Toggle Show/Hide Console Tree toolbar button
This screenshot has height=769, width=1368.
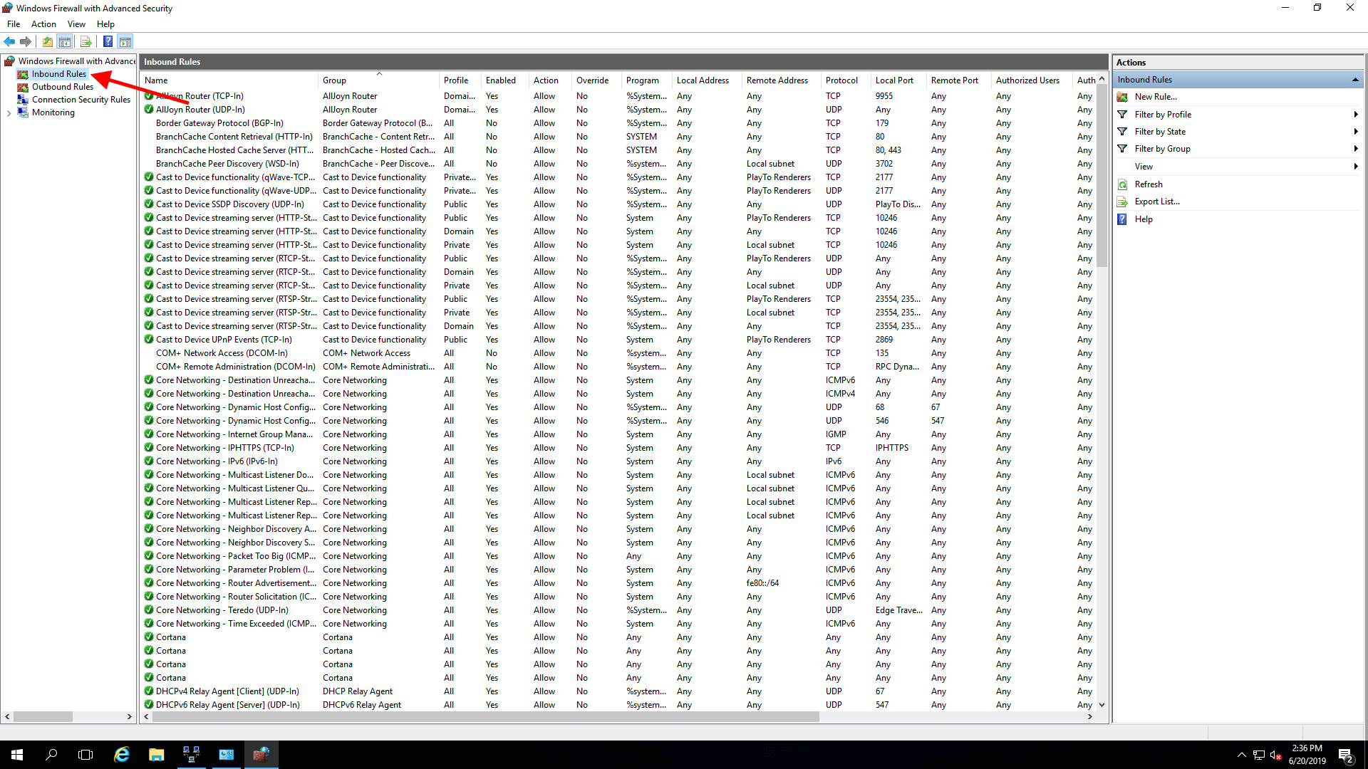coord(65,41)
